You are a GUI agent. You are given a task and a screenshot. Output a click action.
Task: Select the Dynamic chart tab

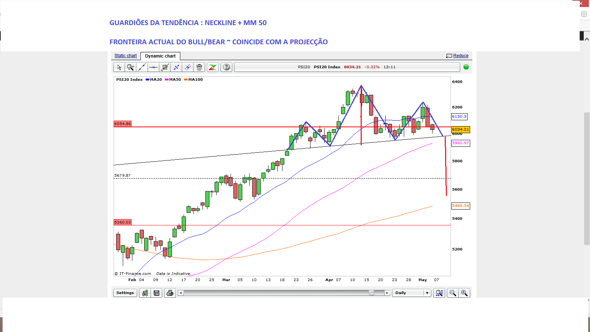[160, 56]
